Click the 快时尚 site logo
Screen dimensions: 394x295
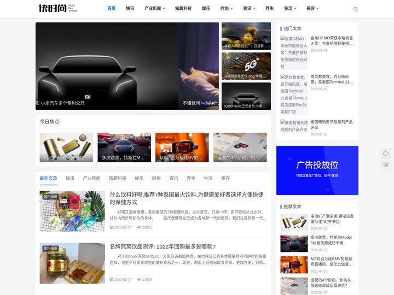click(58, 8)
